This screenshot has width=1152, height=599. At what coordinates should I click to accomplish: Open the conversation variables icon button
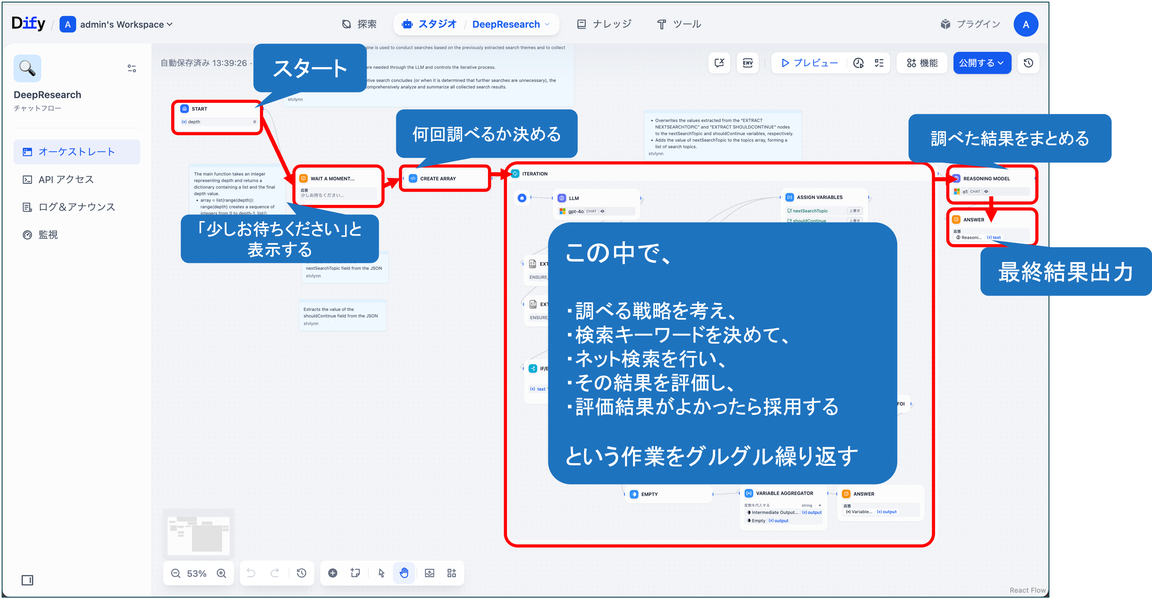(x=719, y=63)
